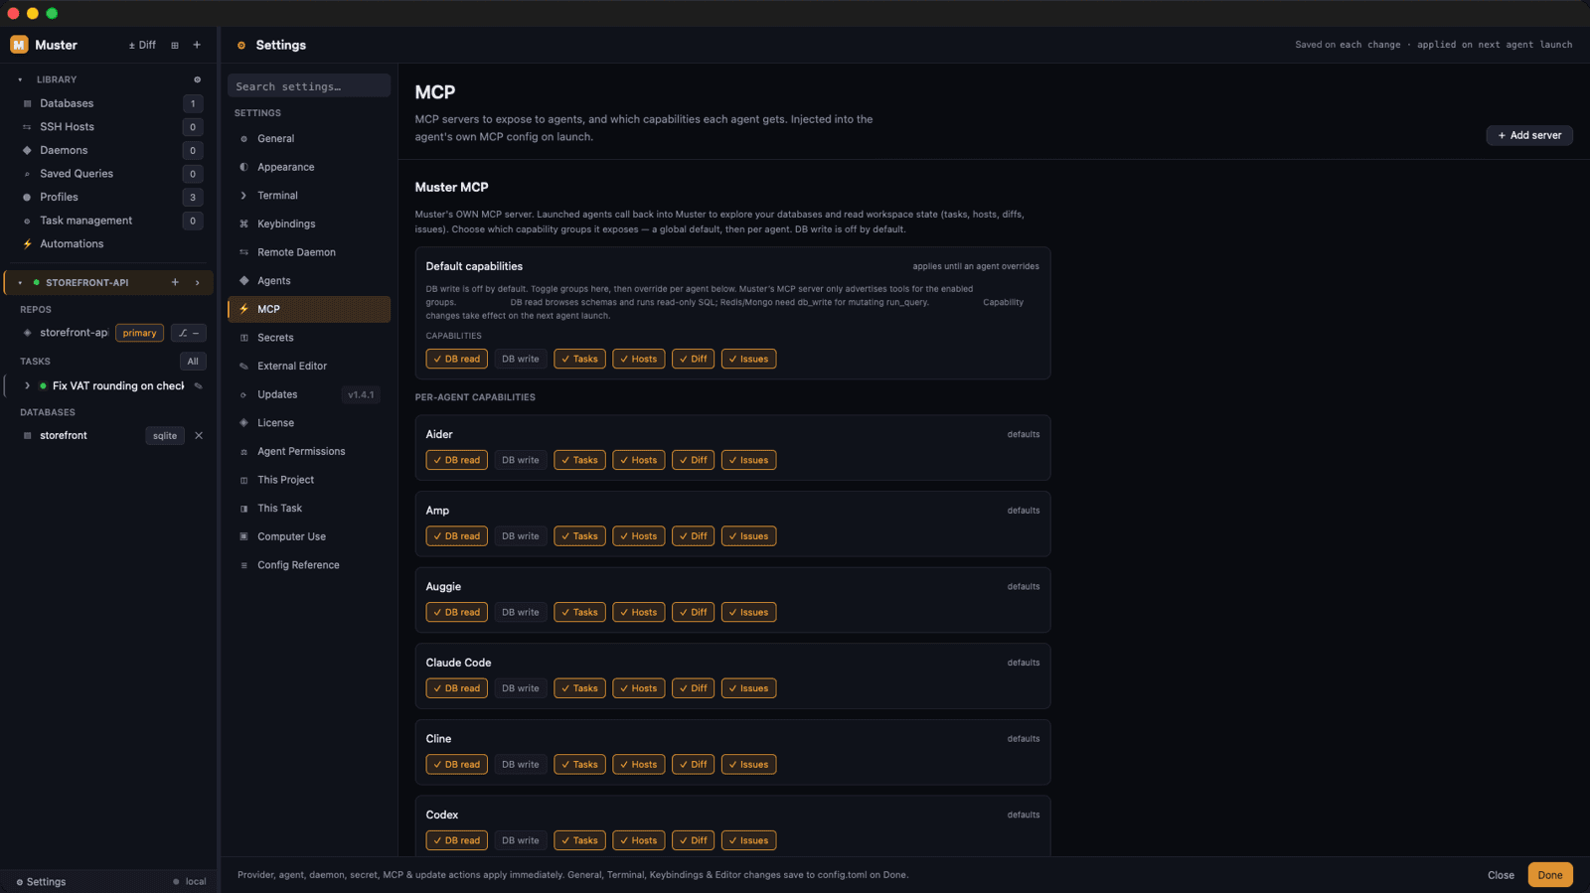Viewport: 1590px width, 893px height.
Task: Toggle Tasks capability for Aider
Action: pyautogui.click(x=579, y=460)
